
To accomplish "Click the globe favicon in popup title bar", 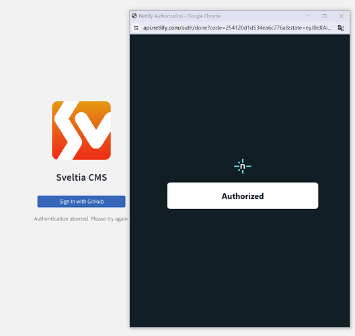I will coord(134,16).
